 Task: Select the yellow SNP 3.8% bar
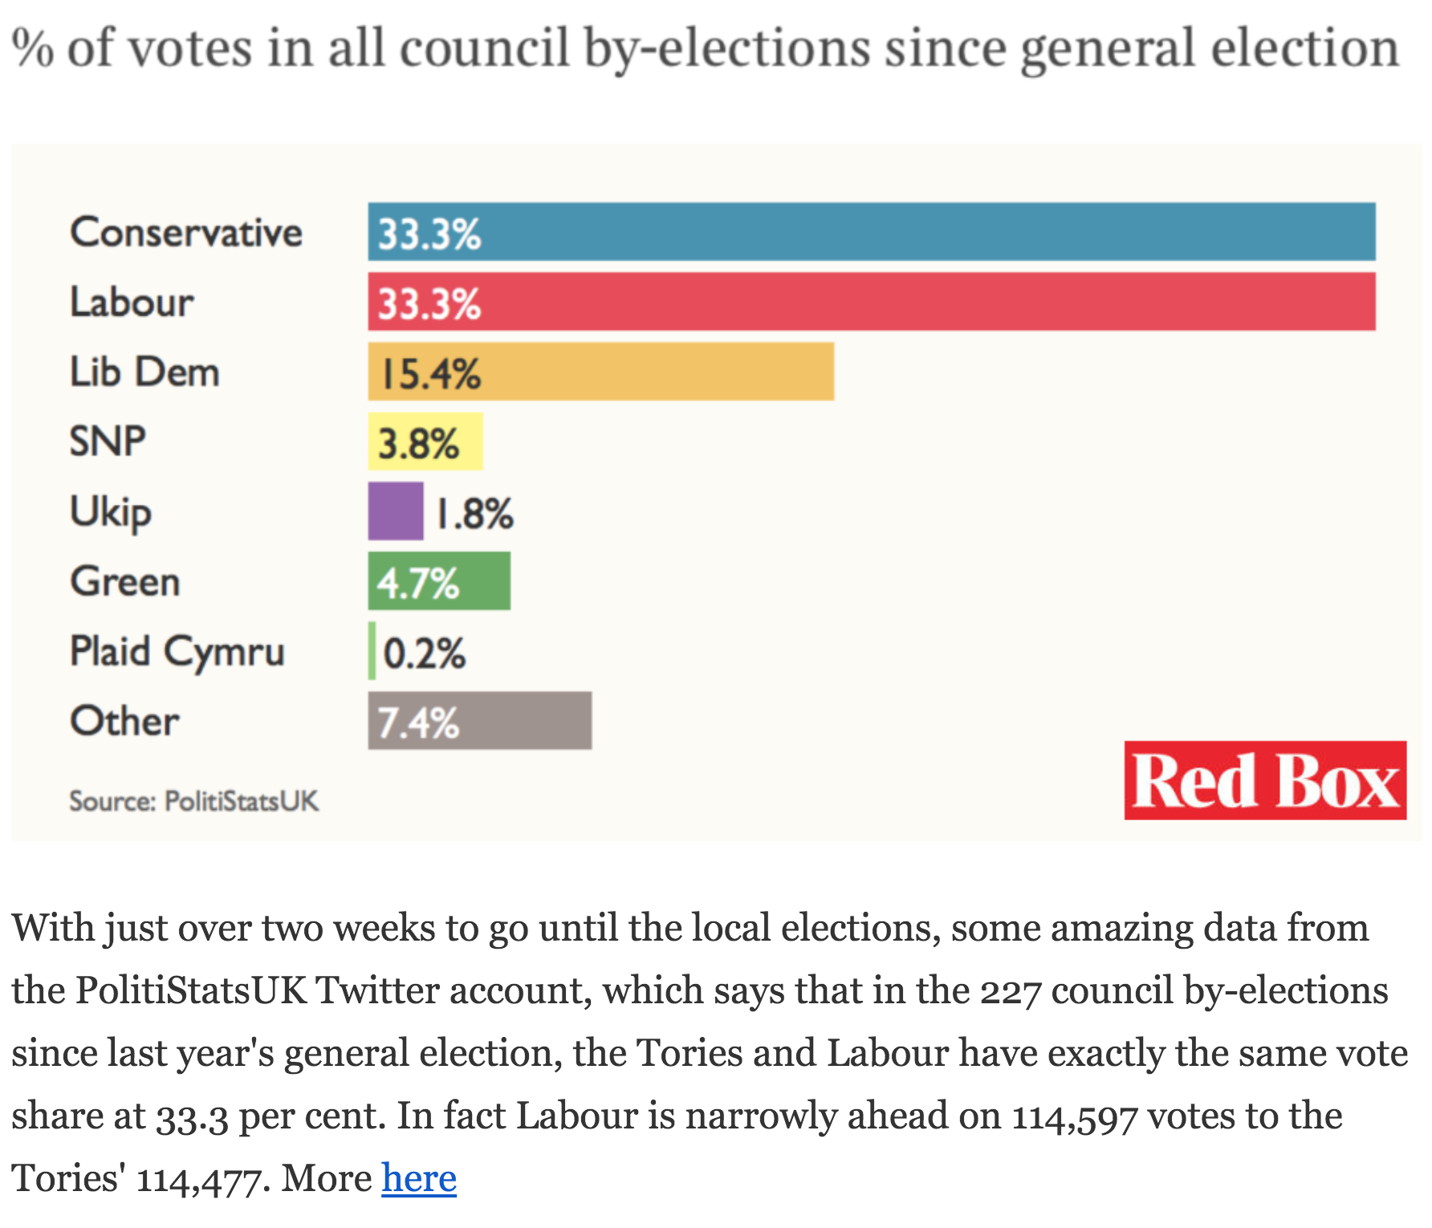pos(425,441)
